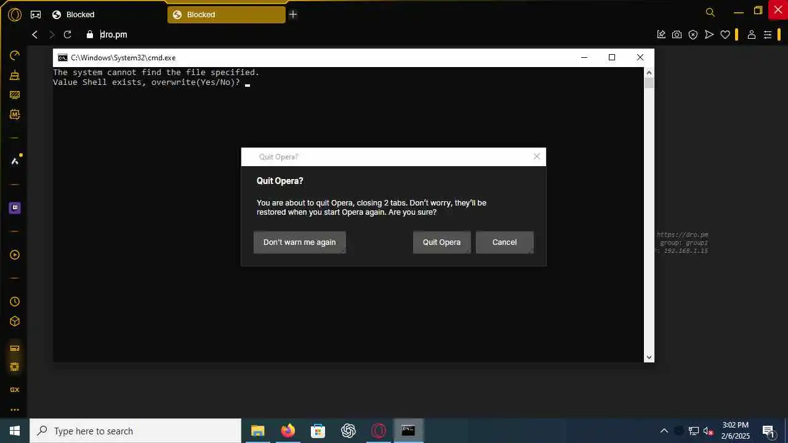Open the ad blocker shield icon
This screenshot has width=788, height=443.
[x=693, y=34]
